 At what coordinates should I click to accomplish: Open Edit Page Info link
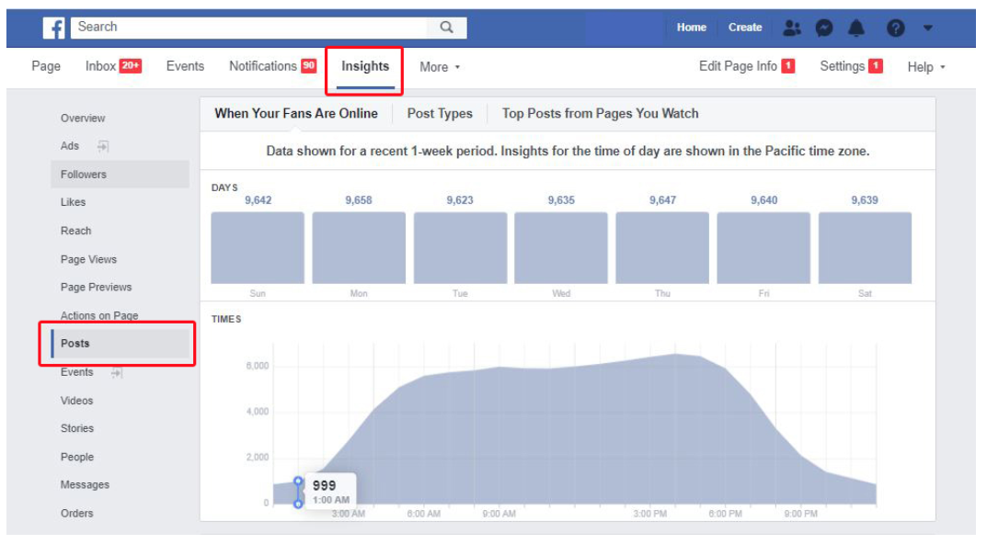(x=738, y=66)
